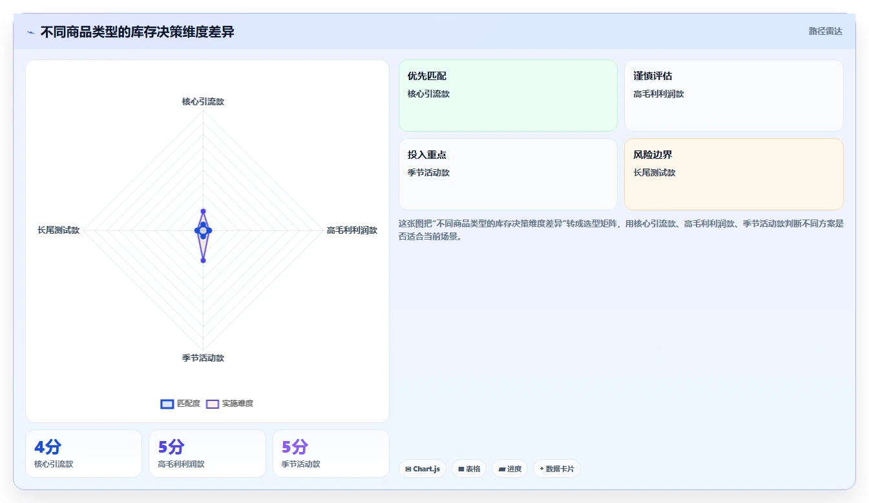Screen dimensions: 869x503
Task: Click the 5分 高毛利利润款 score card
Action: 207,453
